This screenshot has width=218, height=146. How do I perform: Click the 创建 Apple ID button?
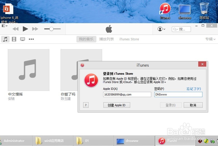(117, 105)
